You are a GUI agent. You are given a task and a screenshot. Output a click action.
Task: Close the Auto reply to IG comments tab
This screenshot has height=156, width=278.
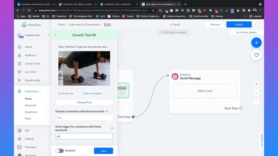click(179, 4)
